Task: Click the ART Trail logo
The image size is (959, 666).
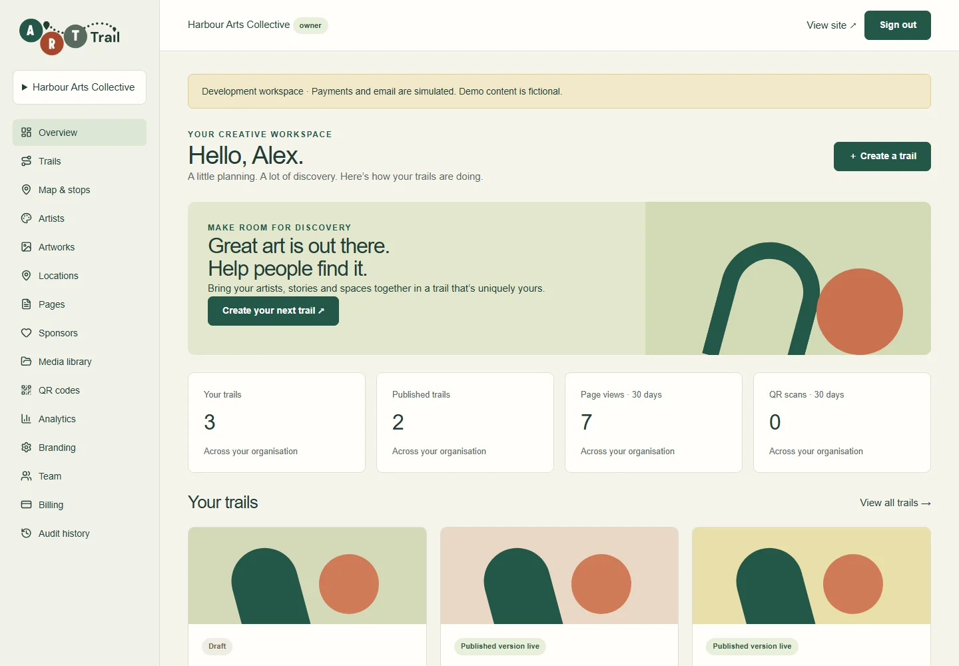Action: (x=70, y=36)
